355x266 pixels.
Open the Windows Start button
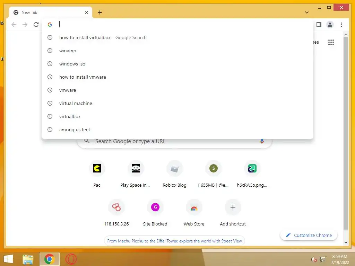tap(8, 259)
